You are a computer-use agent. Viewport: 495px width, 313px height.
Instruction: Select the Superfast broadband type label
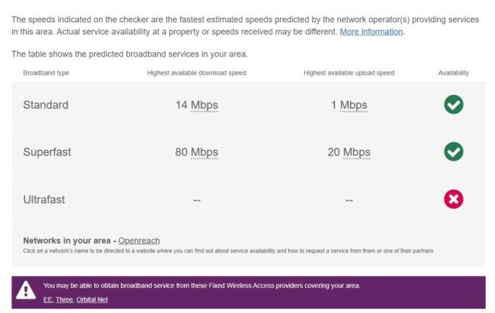pos(47,152)
